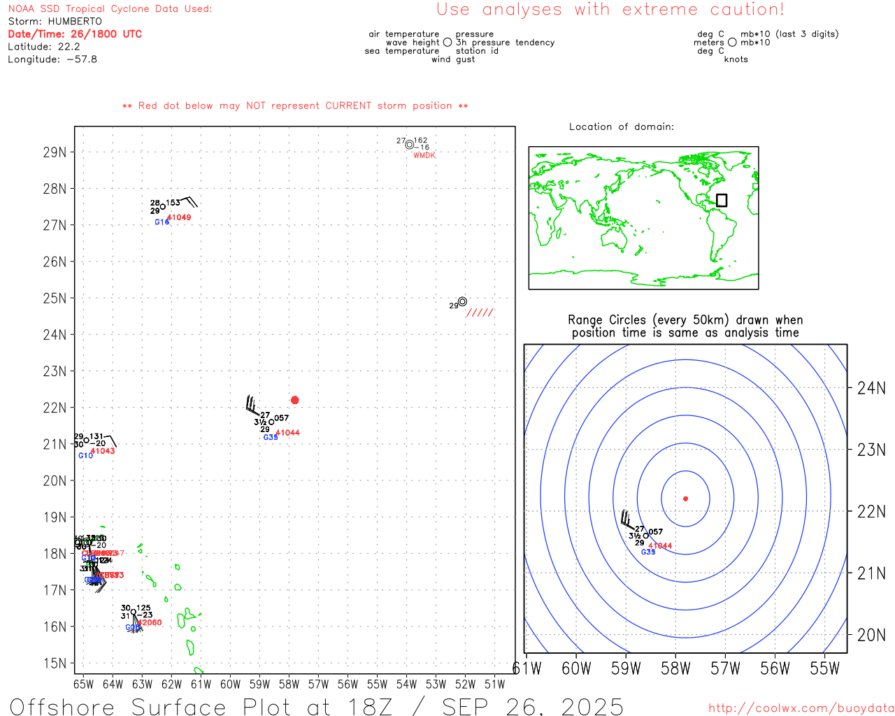The image size is (895, 716).
Task: Click the 'Location of domain:' label
Action: pyautogui.click(x=622, y=127)
